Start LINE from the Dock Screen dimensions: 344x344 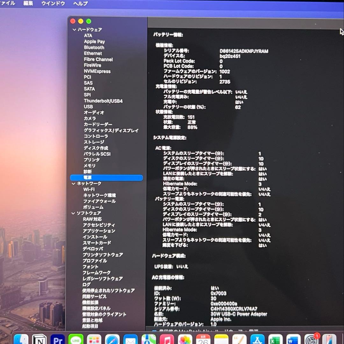point(75,339)
